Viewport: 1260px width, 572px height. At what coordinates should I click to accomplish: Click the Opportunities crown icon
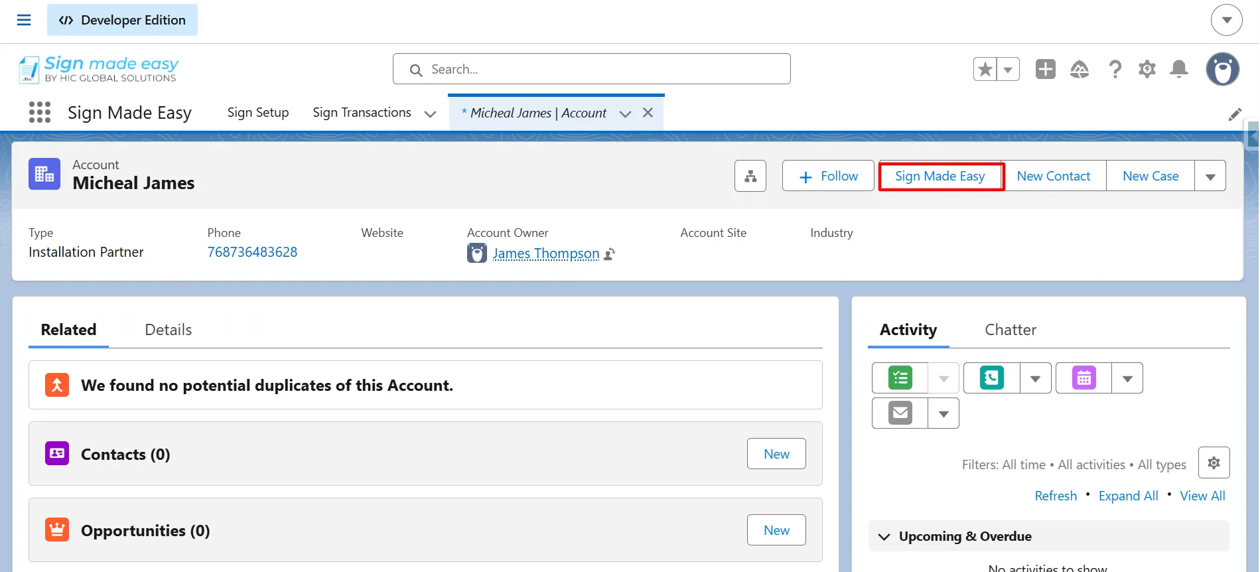(57, 530)
